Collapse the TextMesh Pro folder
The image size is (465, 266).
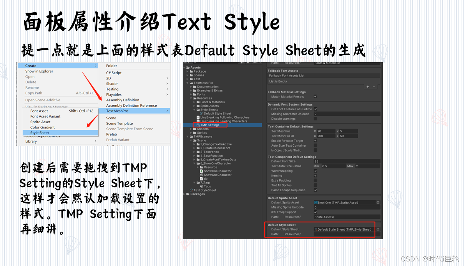click(x=188, y=83)
